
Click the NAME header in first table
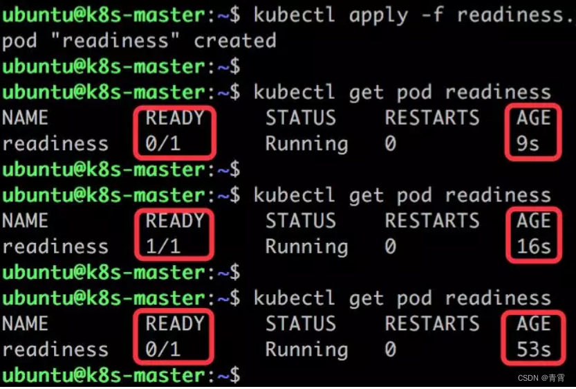[x=25, y=118]
